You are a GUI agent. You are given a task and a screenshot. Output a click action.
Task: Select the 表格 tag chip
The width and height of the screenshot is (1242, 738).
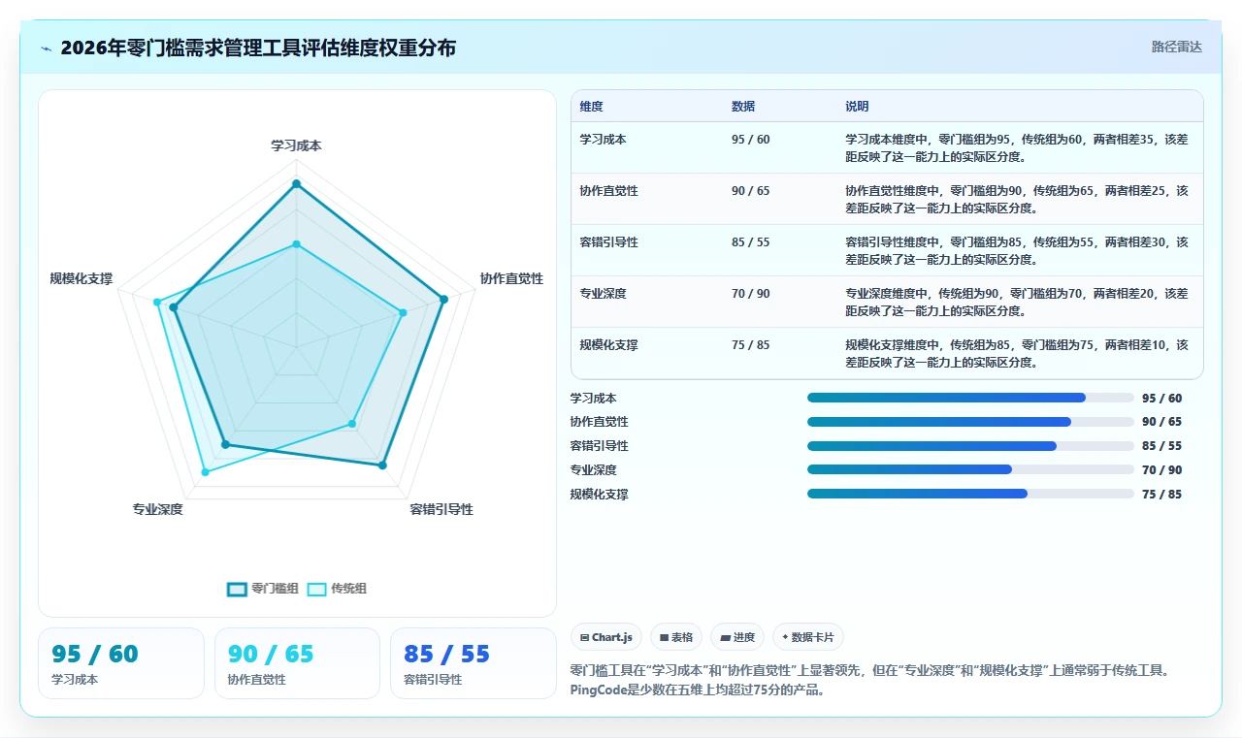tap(676, 637)
